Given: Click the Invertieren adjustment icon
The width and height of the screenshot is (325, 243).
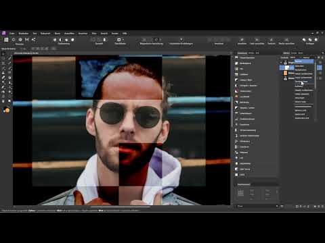Looking at the screenshot, I should click(236, 147).
